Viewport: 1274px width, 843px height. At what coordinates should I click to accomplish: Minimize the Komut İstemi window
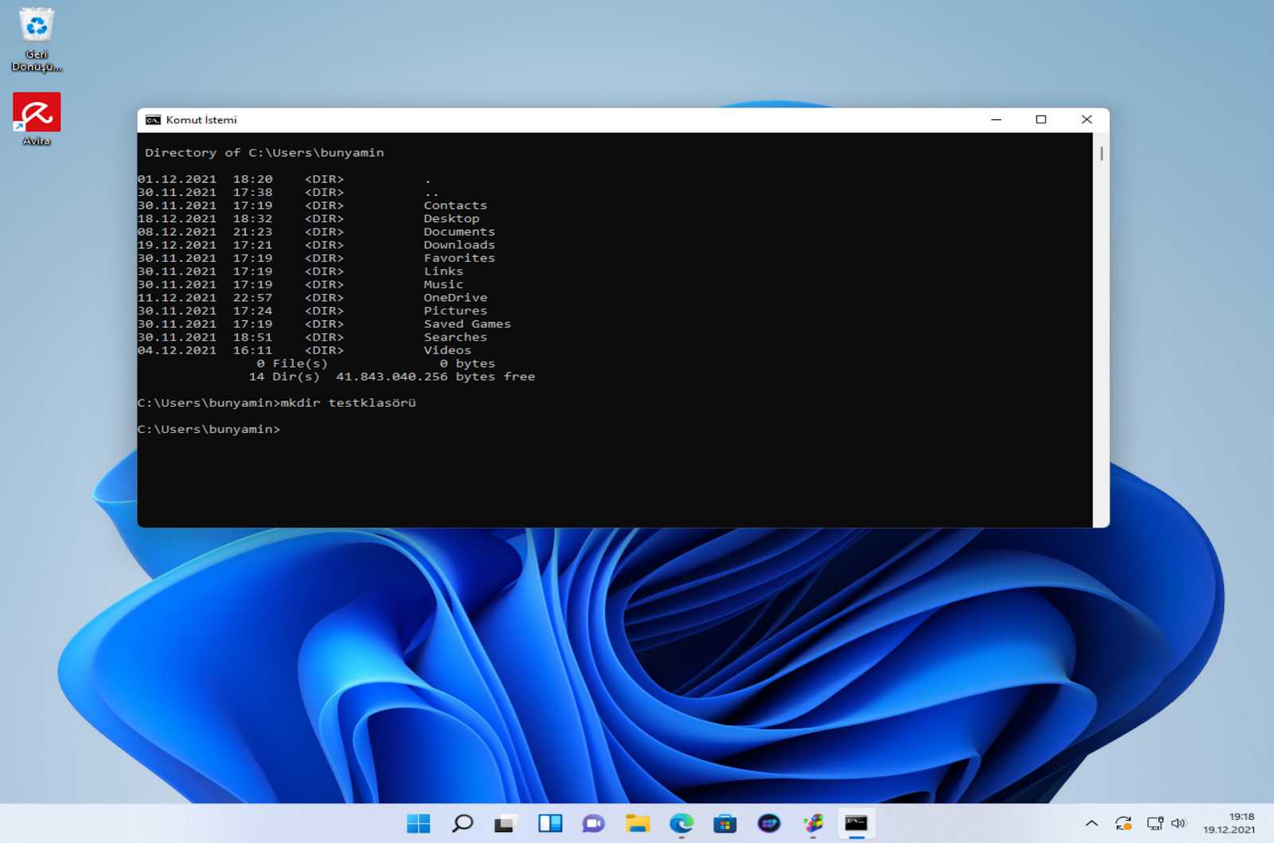pyautogui.click(x=996, y=119)
